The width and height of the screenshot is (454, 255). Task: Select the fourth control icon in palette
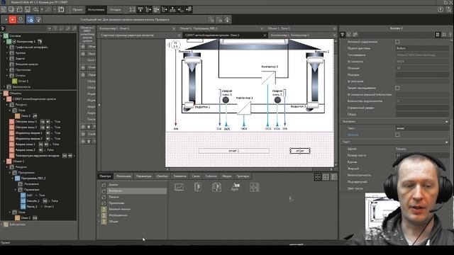(x=236, y=187)
